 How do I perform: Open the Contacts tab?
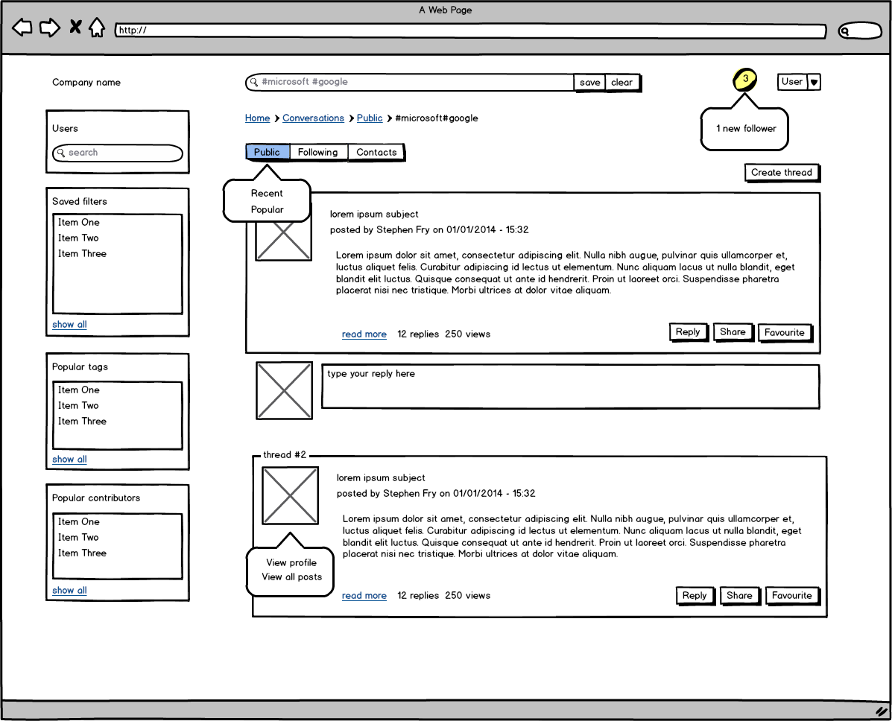pyautogui.click(x=376, y=153)
